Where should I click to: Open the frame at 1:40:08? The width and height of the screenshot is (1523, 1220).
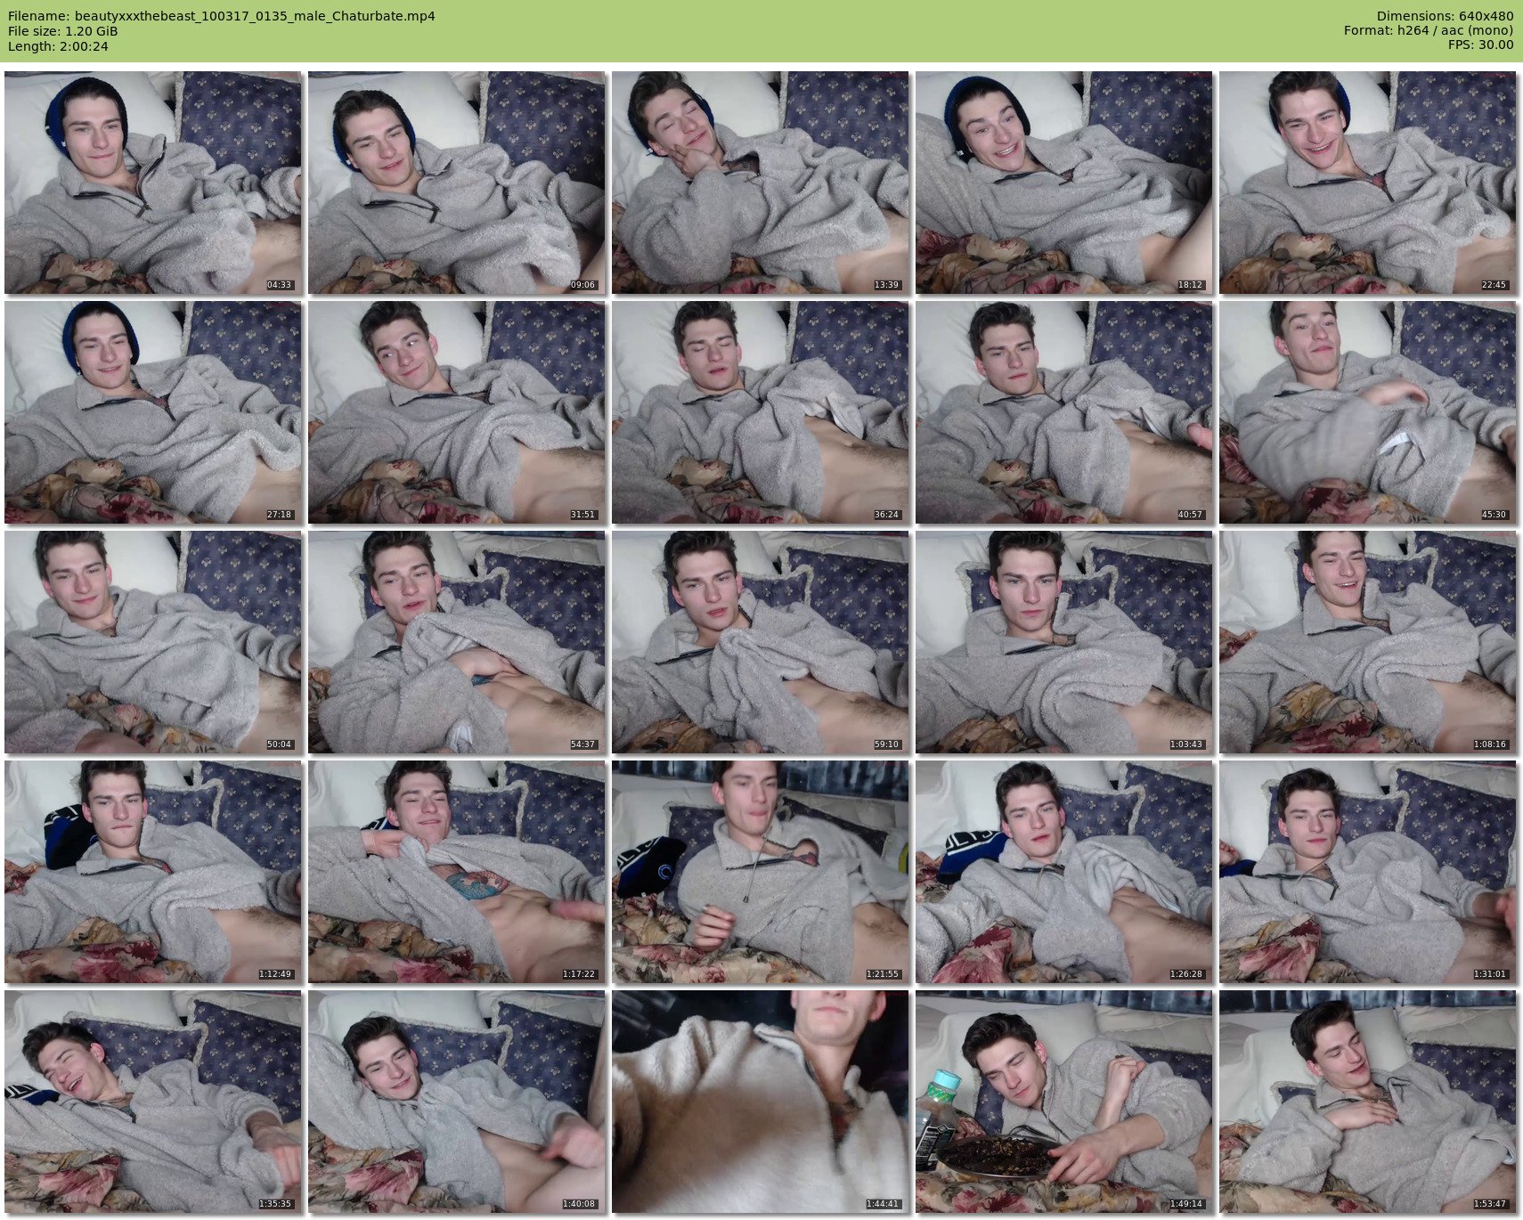[x=456, y=1102]
